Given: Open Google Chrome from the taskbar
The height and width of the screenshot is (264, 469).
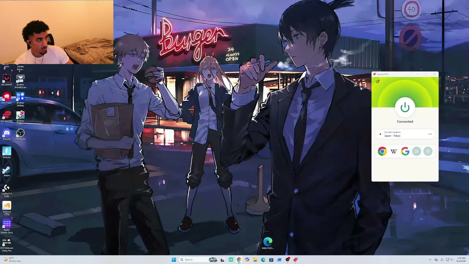Looking at the screenshot, I should coord(239,260).
